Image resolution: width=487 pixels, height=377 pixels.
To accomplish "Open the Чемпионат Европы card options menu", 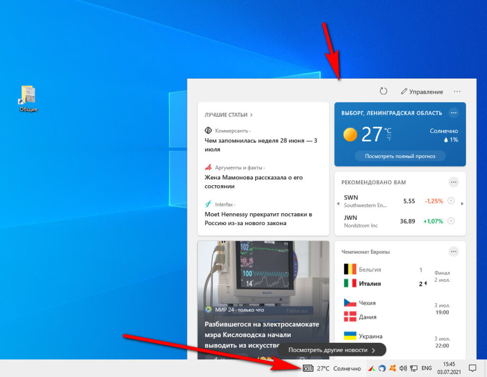I will 453,251.
